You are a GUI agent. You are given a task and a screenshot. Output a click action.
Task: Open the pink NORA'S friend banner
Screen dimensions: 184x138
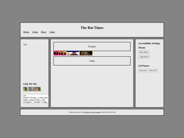(60, 53)
